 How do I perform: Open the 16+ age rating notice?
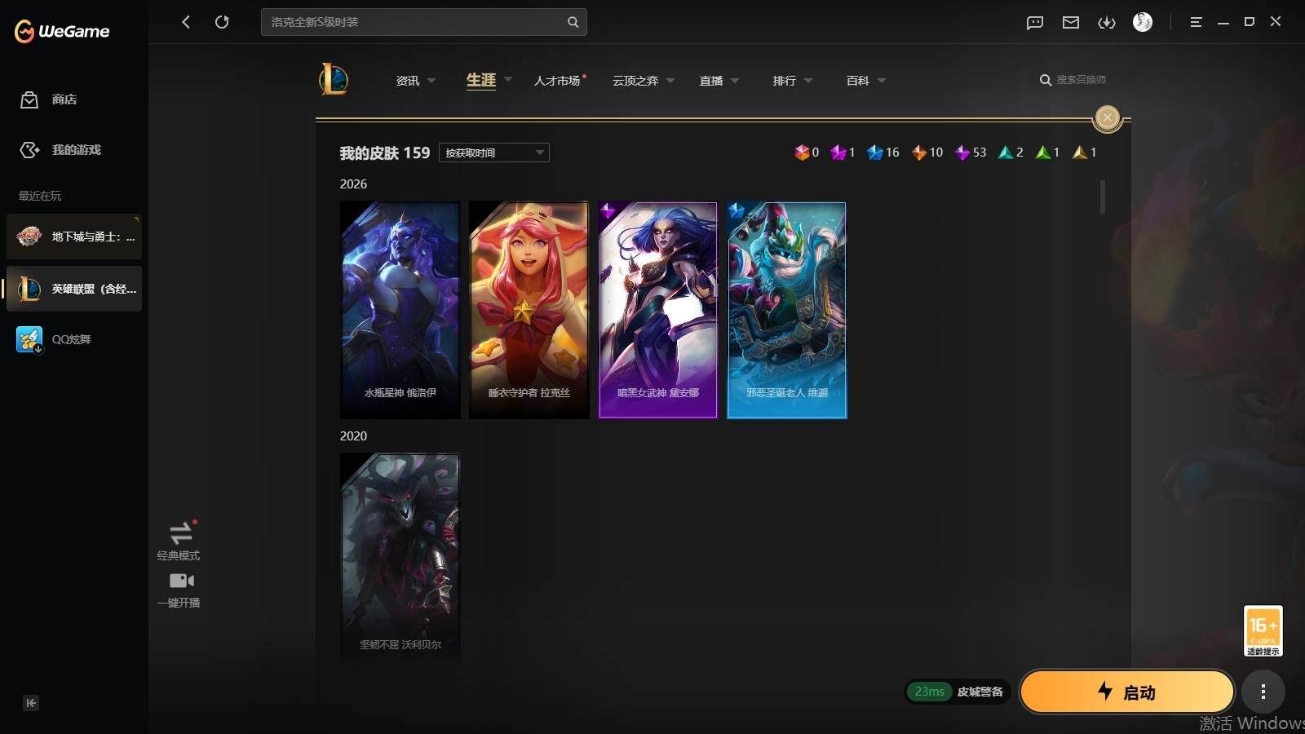1263,631
